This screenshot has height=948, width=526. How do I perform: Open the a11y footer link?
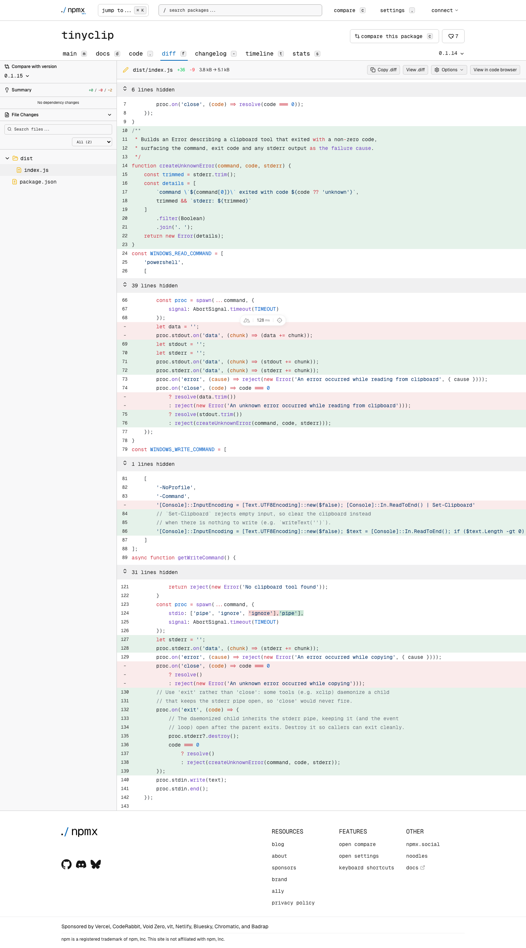coord(278,891)
